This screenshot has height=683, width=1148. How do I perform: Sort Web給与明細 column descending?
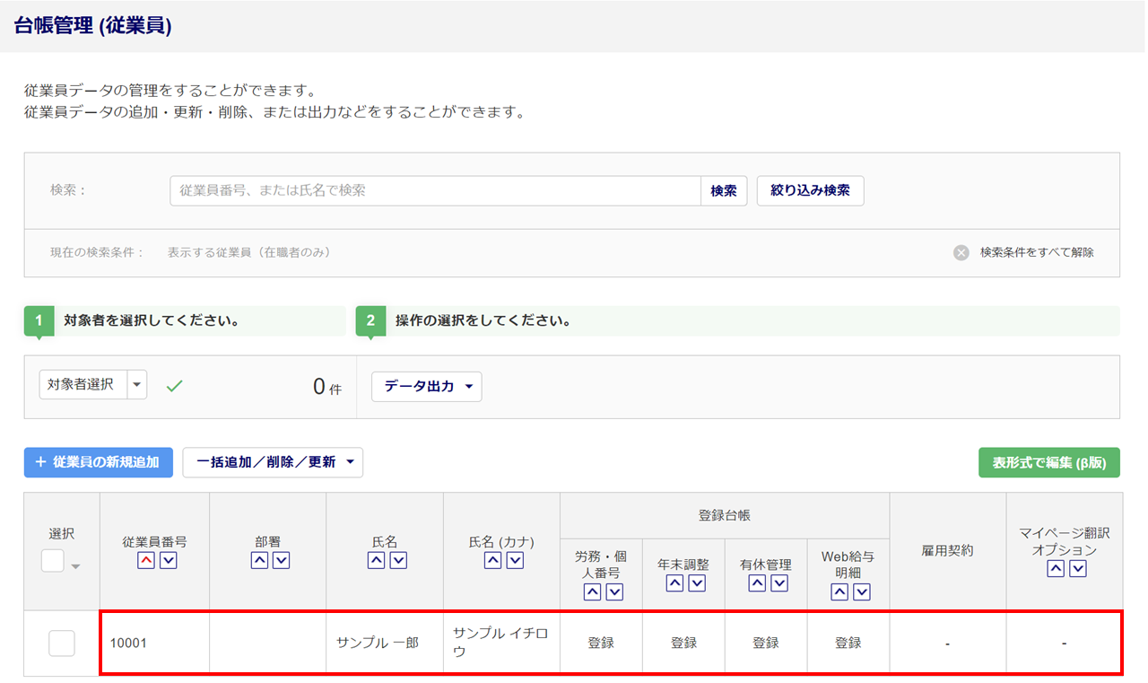point(862,592)
